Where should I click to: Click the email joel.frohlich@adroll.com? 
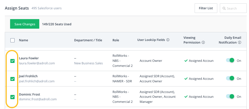[x=37, y=81]
